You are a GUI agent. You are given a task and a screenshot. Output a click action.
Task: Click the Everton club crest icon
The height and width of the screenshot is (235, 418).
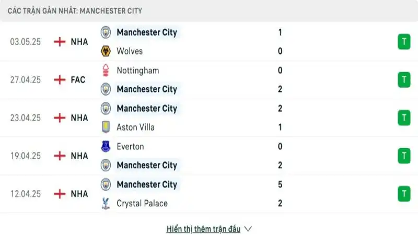point(106,146)
